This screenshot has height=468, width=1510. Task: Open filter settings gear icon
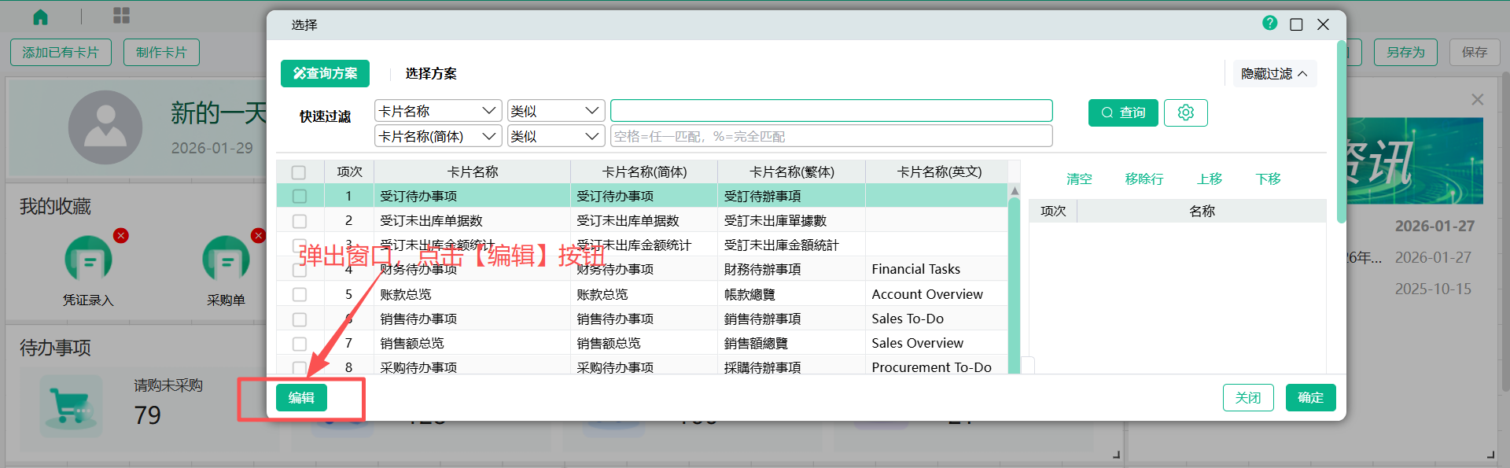1185,112
